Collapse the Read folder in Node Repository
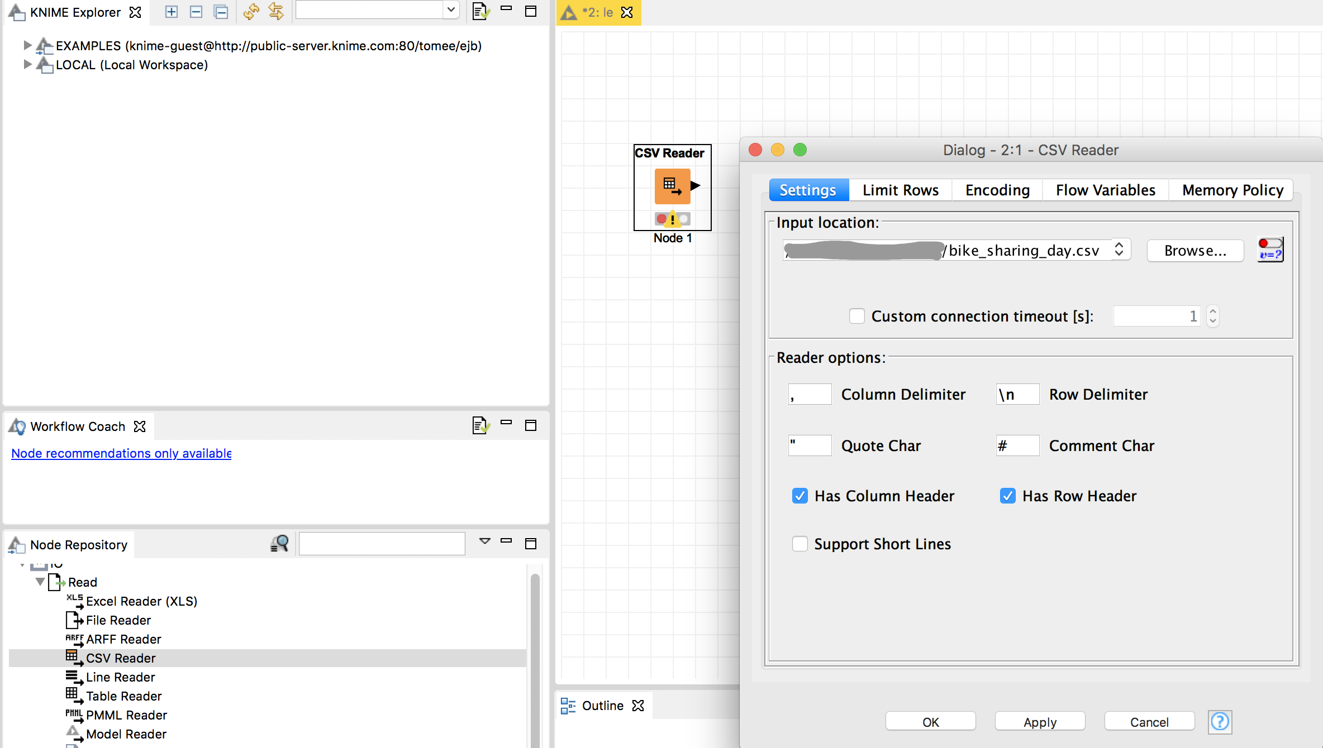 click(x=40, y=582)
